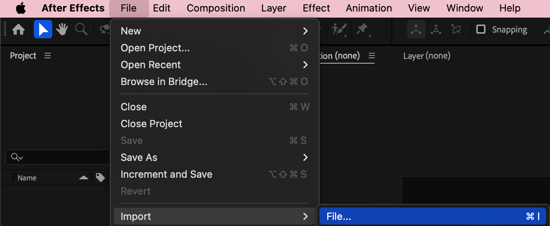
Task: Click Close Project menu entry
Action: [151, 124]
